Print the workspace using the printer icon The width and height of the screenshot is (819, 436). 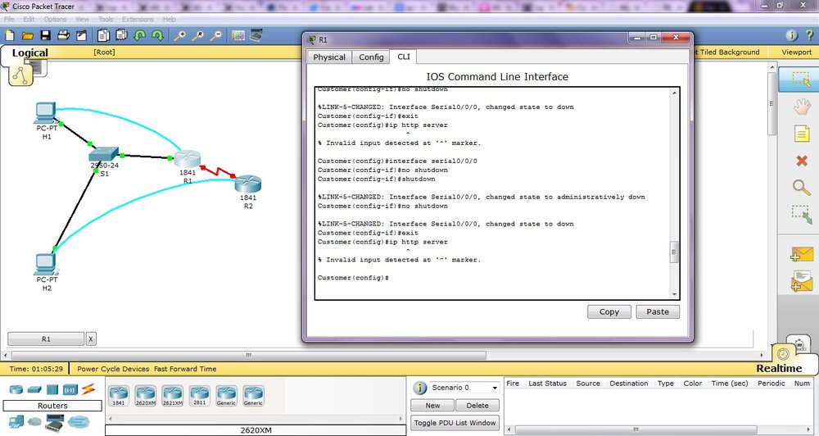(64, 35)
